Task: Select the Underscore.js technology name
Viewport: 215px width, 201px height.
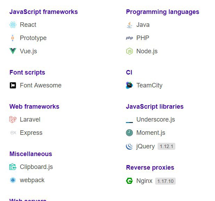Action: (x=156, y=119)
